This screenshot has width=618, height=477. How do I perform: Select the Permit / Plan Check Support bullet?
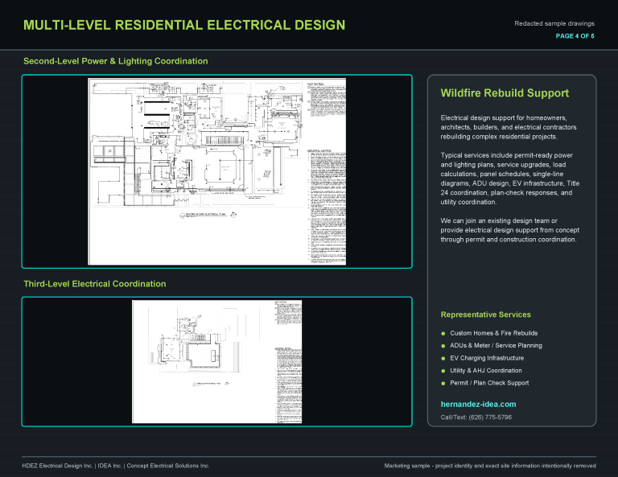pos(489,383)
